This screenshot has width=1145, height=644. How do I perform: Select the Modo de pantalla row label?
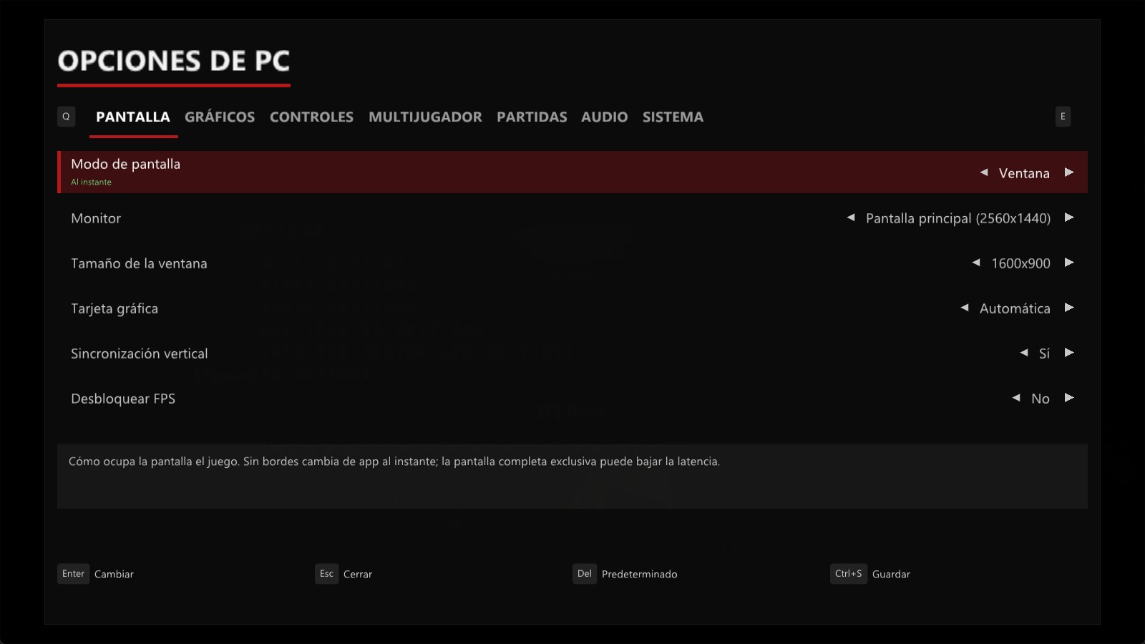pos(125,164)
